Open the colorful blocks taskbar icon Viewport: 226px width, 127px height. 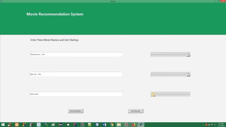(x=24, y=125)
